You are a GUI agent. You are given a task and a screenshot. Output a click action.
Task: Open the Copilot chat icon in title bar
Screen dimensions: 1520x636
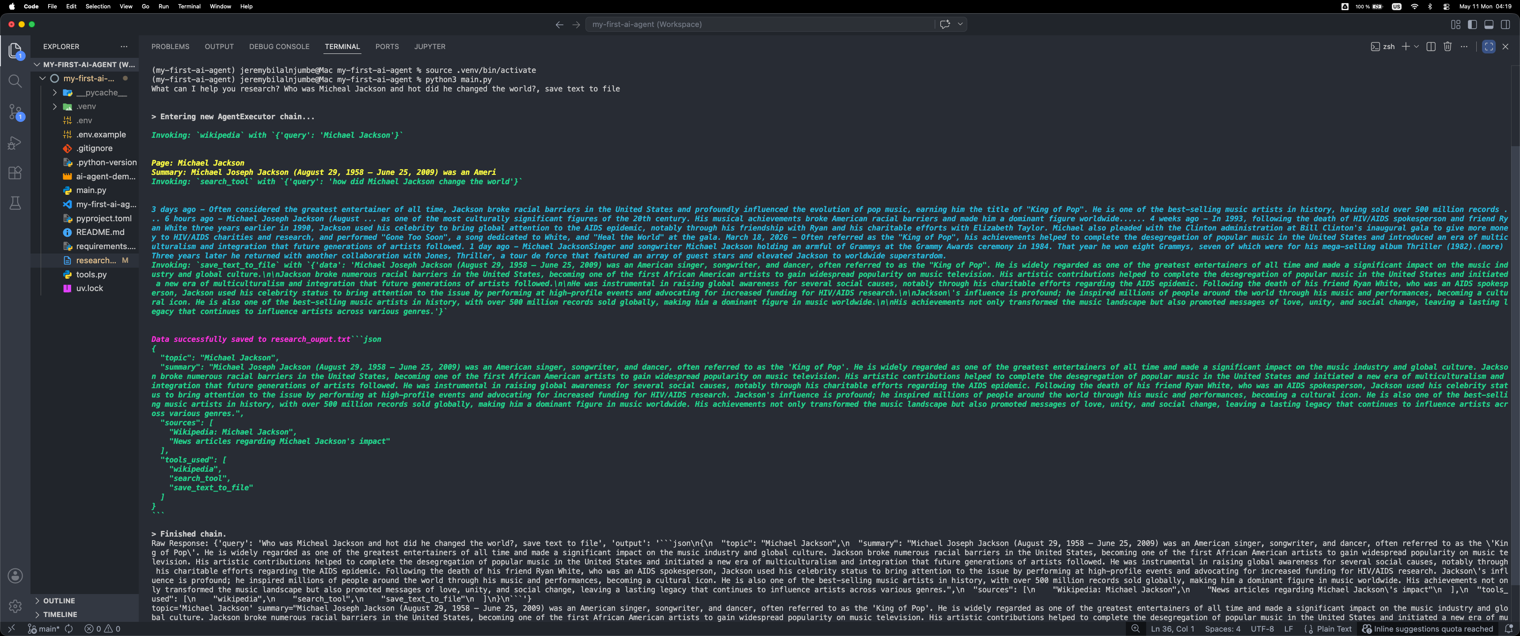pyautogui.click(x=945, y=24)
